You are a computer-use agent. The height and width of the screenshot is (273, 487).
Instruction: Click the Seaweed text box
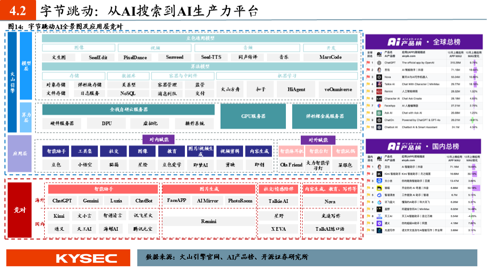[x=175, y=57]
